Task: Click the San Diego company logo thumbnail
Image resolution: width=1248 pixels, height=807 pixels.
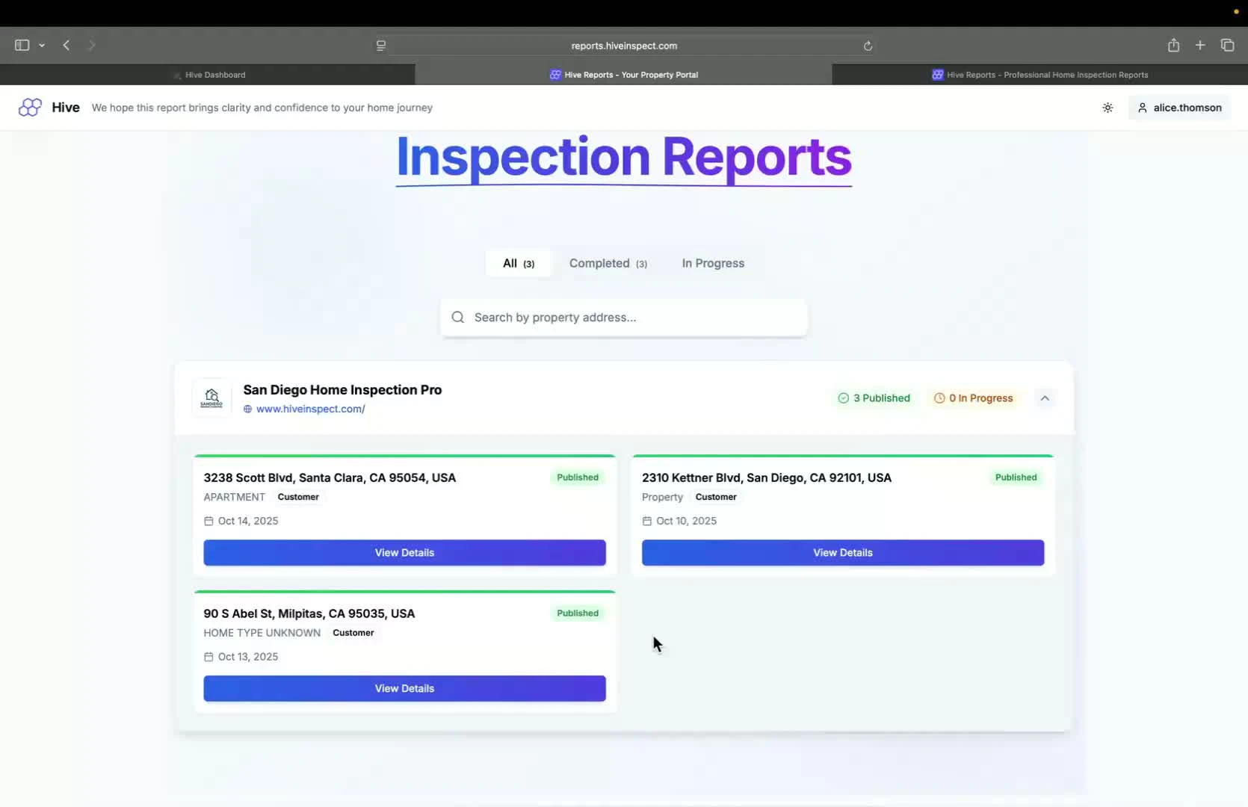Action: [x=211, y=398]
